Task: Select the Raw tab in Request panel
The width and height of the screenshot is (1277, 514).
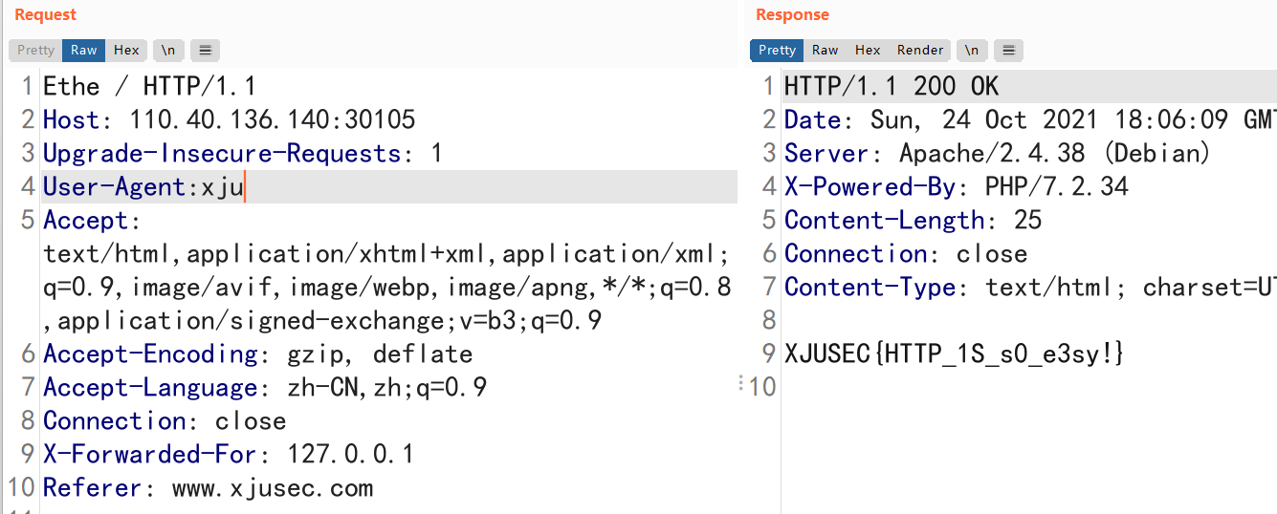Action: (x=83, y=51)
